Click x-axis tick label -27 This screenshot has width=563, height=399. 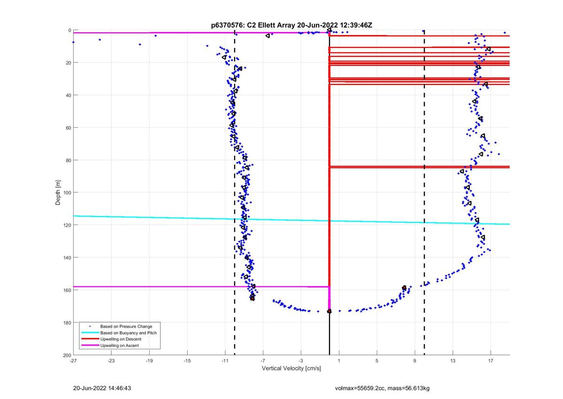pyautogui.click(x=73, y=361)
